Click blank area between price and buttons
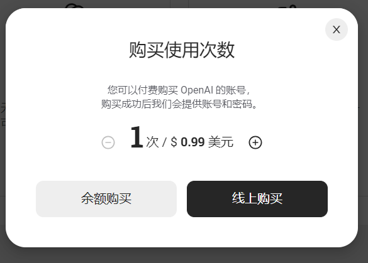This screenshot has width=368, height=263. click(182, 165)
